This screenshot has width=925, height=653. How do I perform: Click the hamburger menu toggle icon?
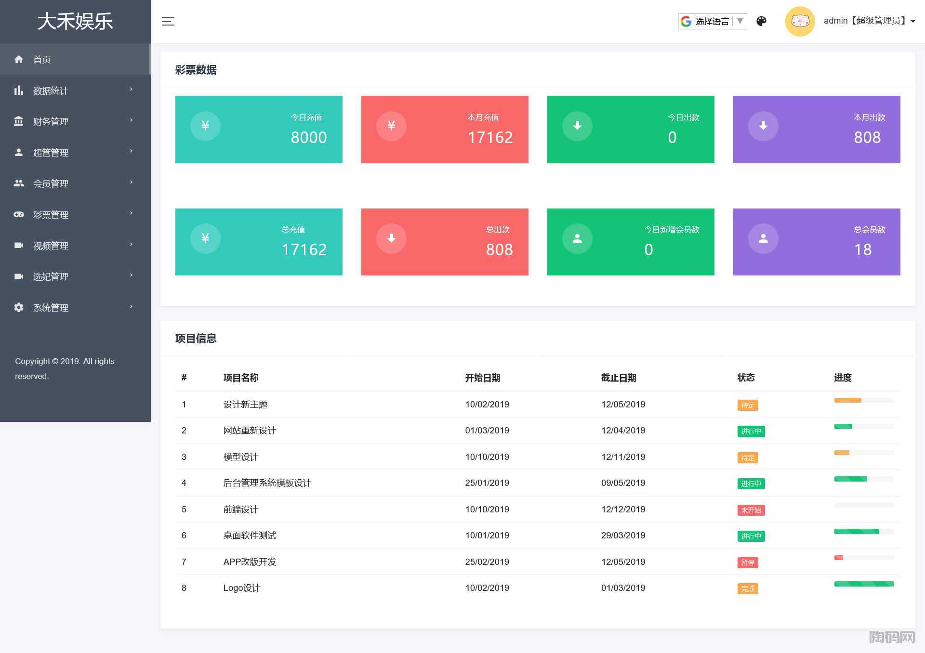click(168, 21)
